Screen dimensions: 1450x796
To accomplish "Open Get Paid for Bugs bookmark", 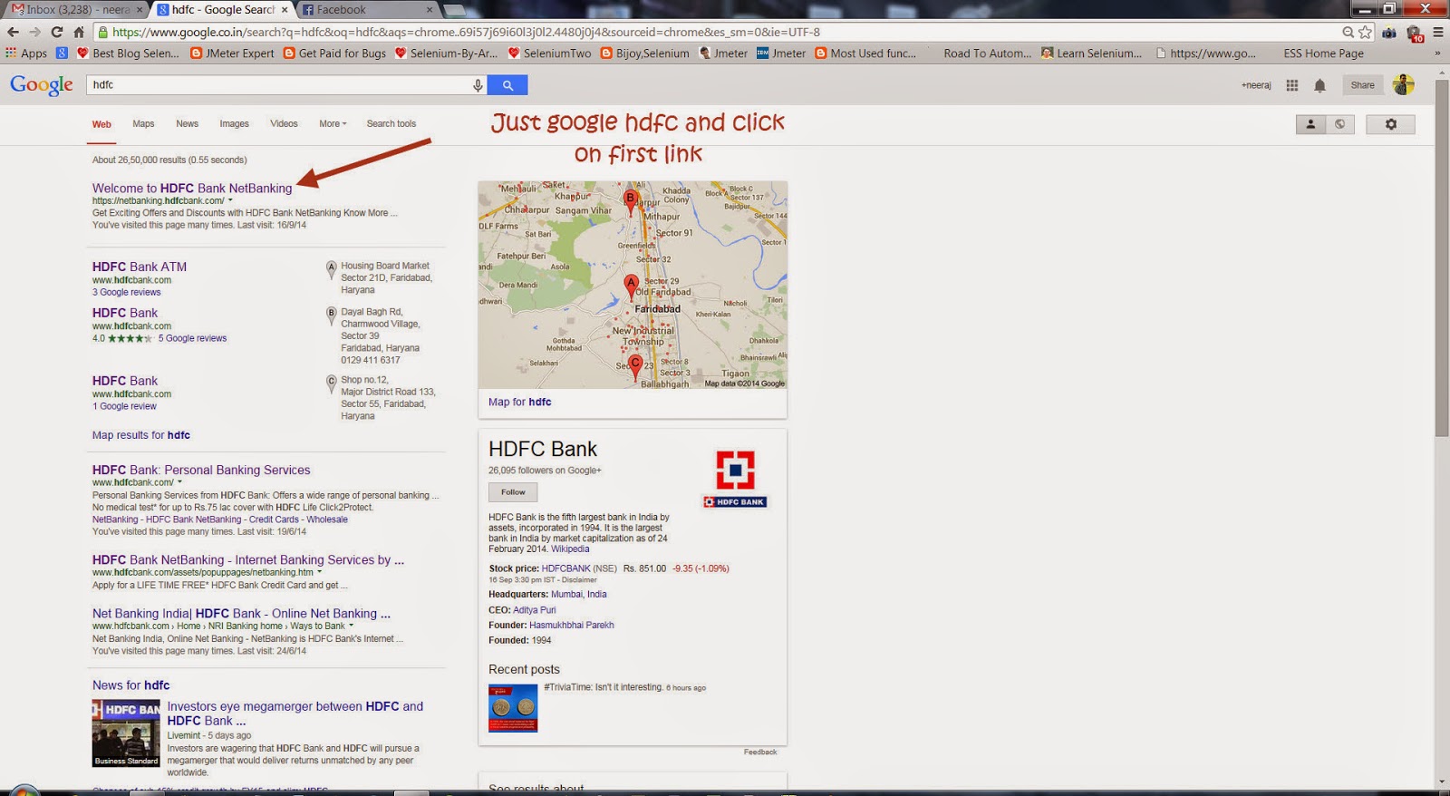I will [x=334, y=53].
